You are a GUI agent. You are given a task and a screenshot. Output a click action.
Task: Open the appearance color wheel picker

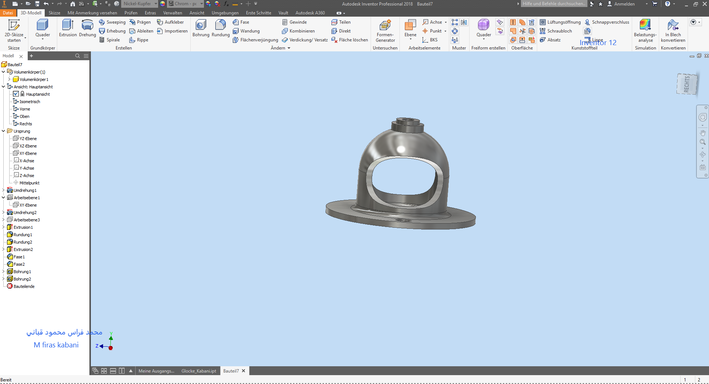pyautogui.click(x=163, y=4)
